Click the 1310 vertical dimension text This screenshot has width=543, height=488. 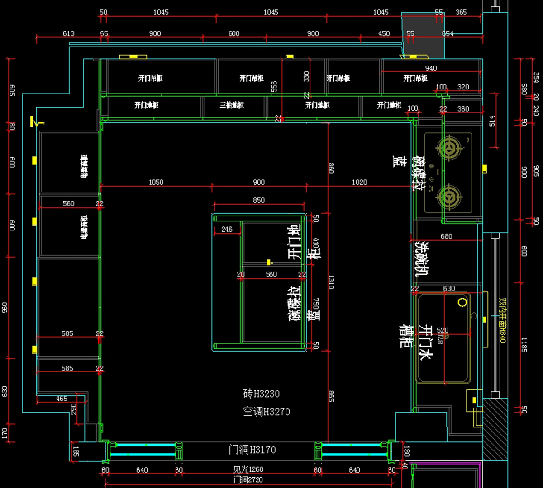click(331, 282)
